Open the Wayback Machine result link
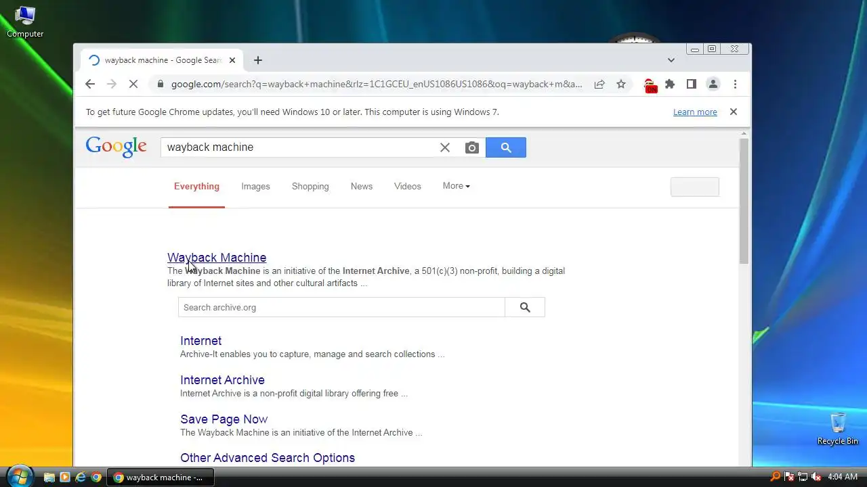Screen dimensions: 867x487 pyautogui.click(x=217, y=258)
